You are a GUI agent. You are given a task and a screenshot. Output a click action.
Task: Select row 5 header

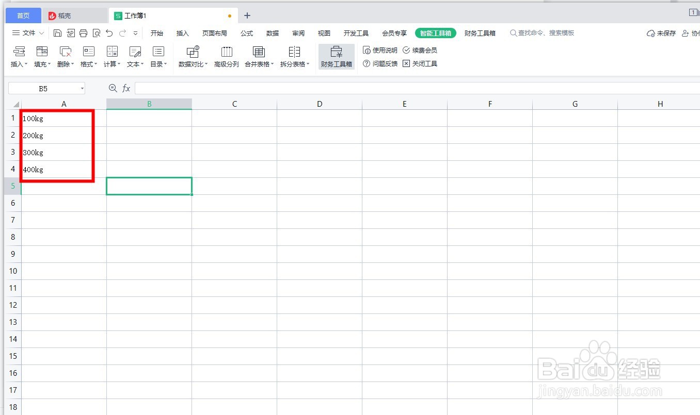click(13, 186)
